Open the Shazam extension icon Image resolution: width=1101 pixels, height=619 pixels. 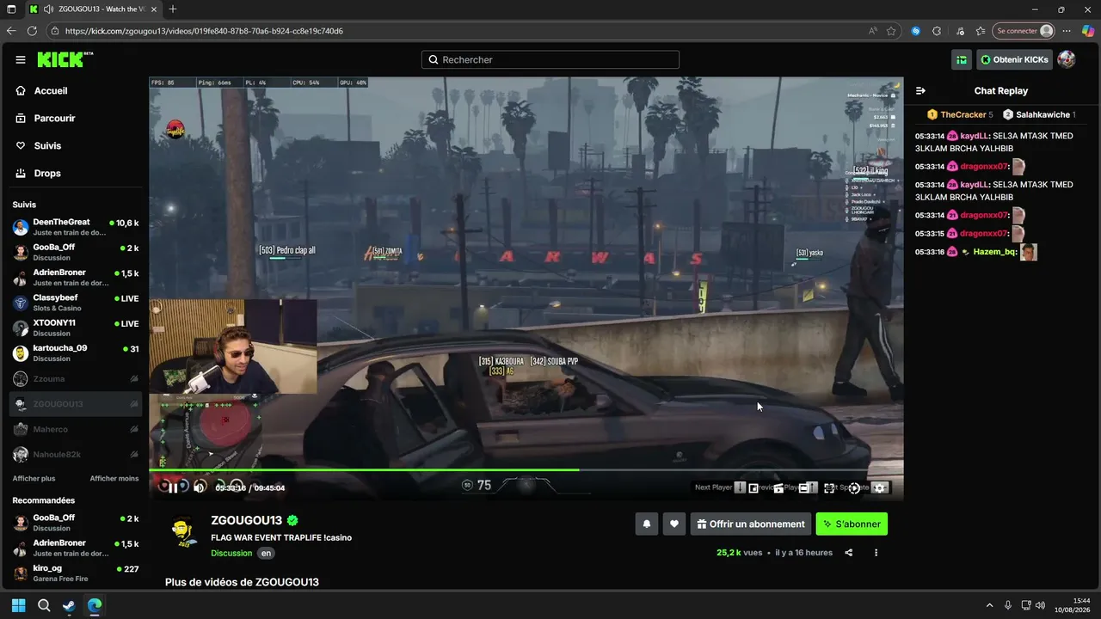(x=916, y=31)
